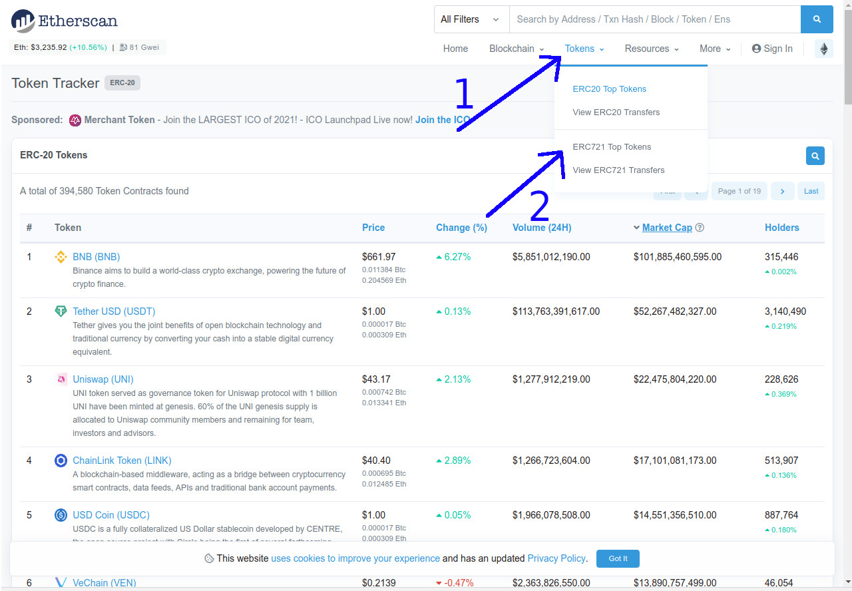Open Uniswap (UNI) token link
852x591 pixels.
coord(103,379)
